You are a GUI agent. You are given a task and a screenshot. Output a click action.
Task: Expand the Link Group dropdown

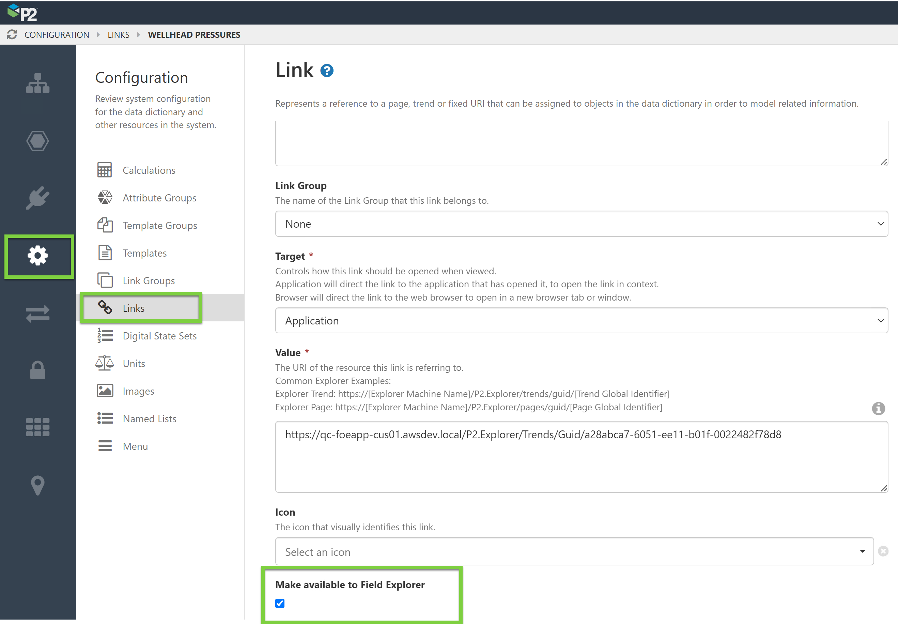tap(581, 224)
